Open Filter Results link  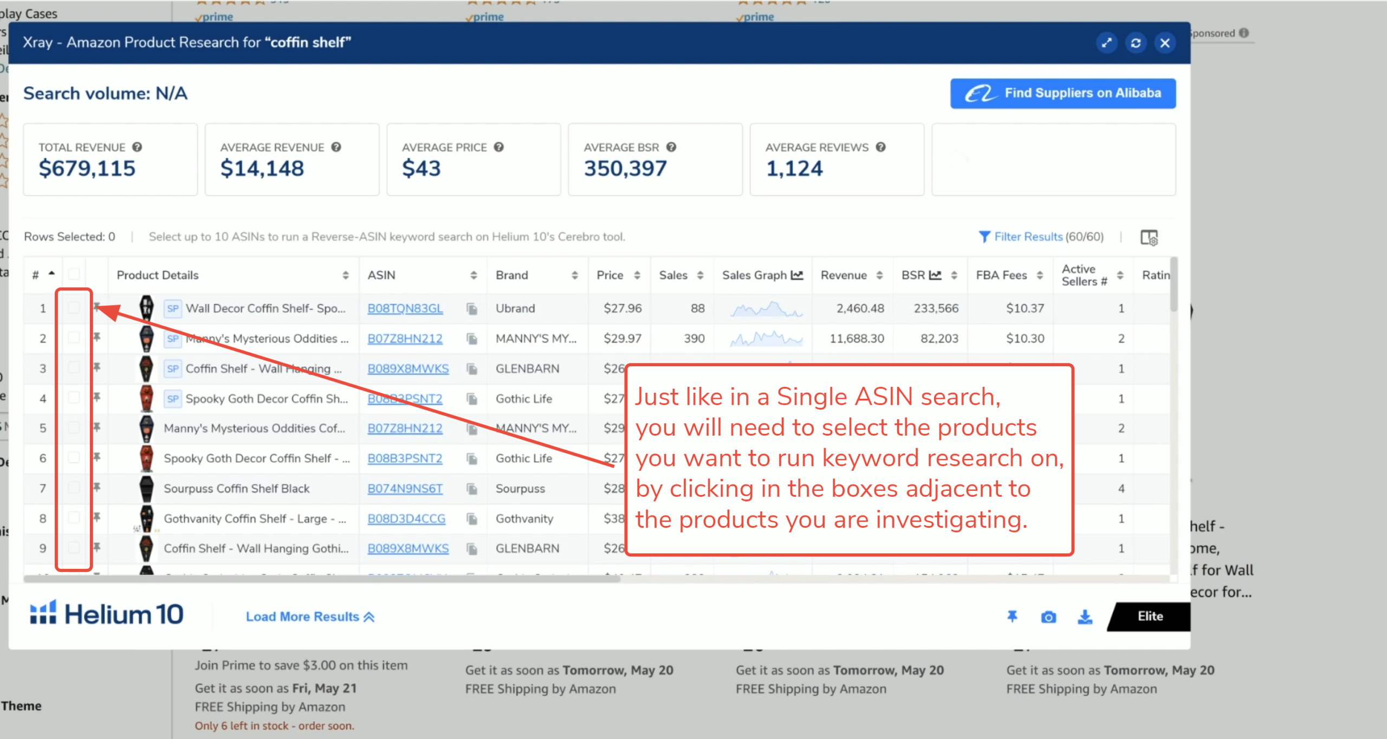click(x=1028, y=237)
